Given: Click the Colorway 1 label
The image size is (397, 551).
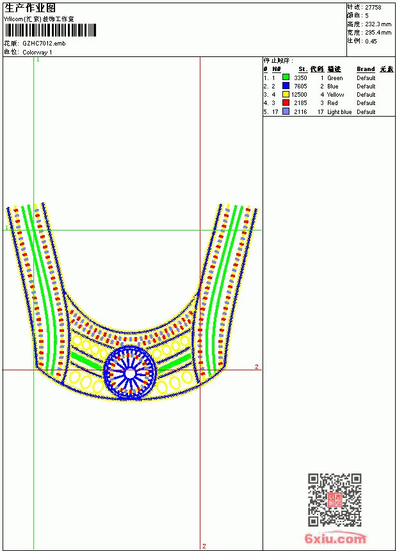Looking at the screenshot, I should pyautogui.click(x=37, y=53).
